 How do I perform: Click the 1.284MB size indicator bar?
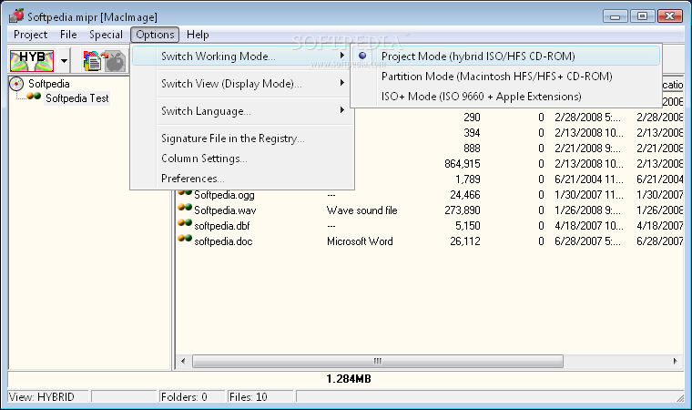(x=346, y=379)
